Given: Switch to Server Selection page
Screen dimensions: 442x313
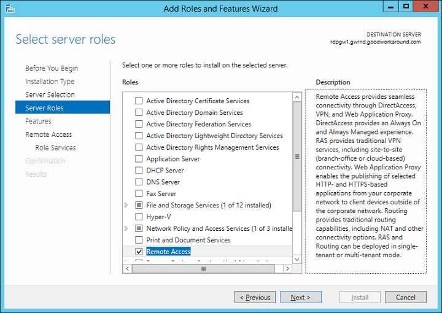Looking at the screenshot, I should click(x=50, y=95).
